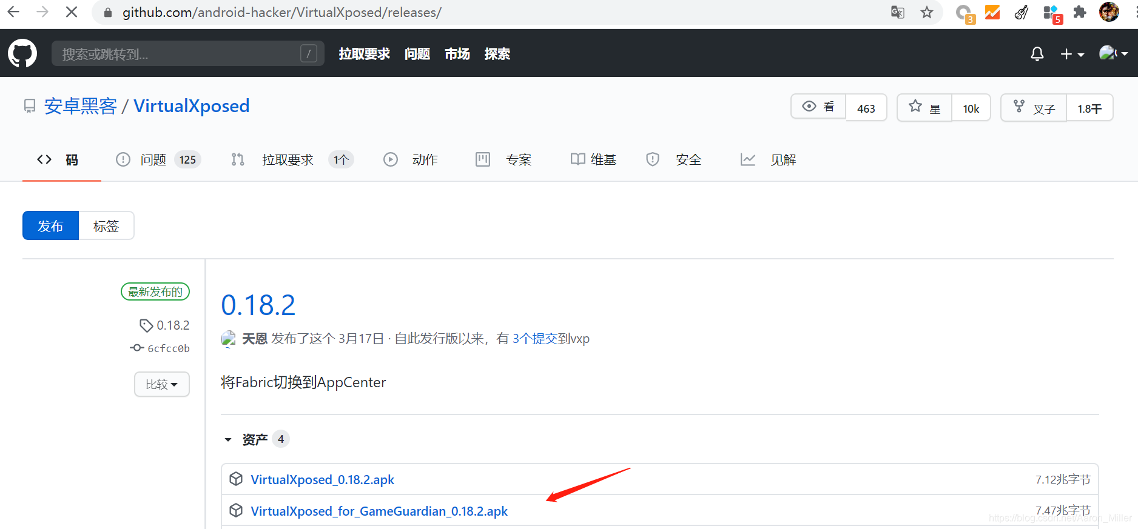Fork the repo with 叉子 button

point(1034,107)
